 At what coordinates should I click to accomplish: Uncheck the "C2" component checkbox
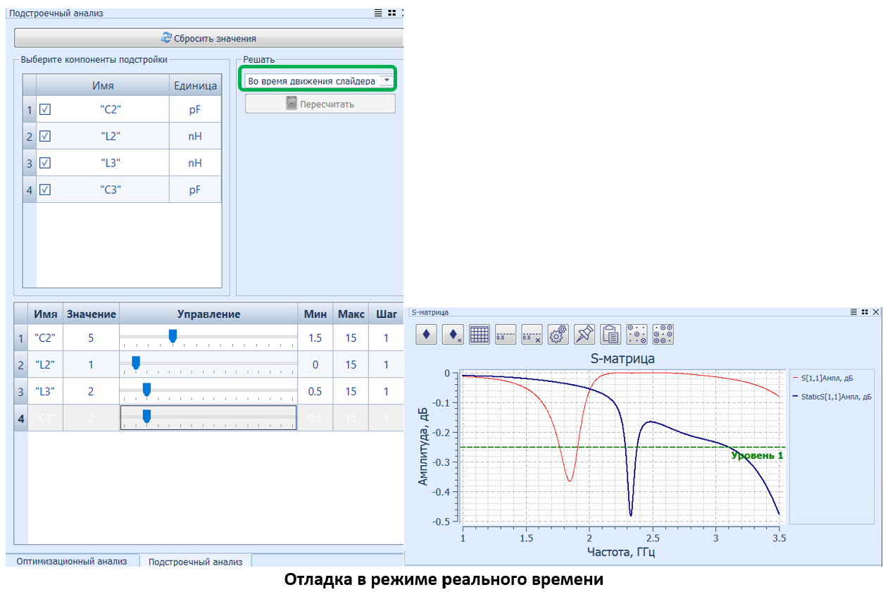[45, 110]
